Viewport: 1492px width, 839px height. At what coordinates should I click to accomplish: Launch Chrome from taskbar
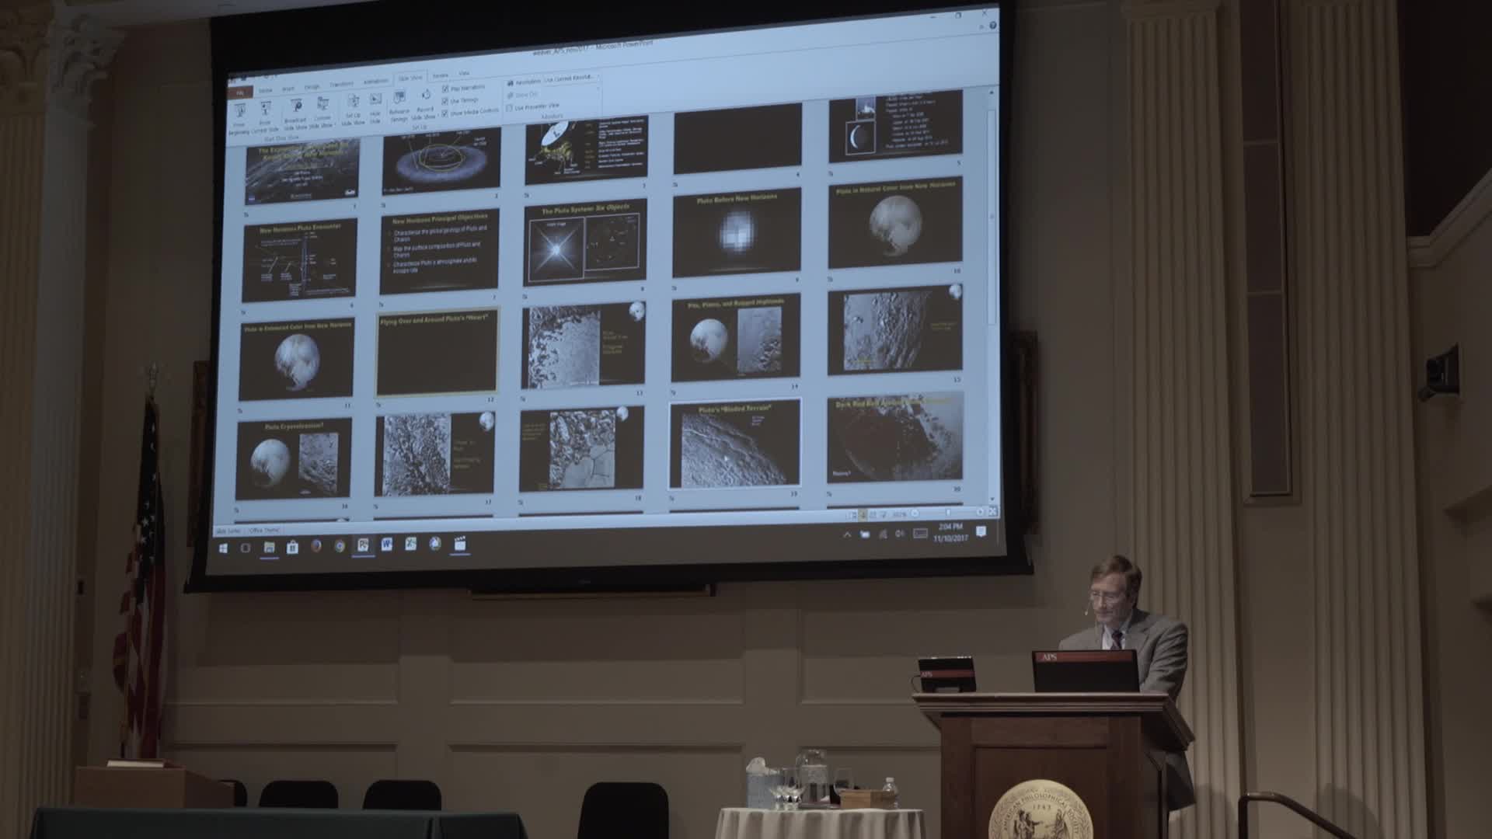pos(340,546)
